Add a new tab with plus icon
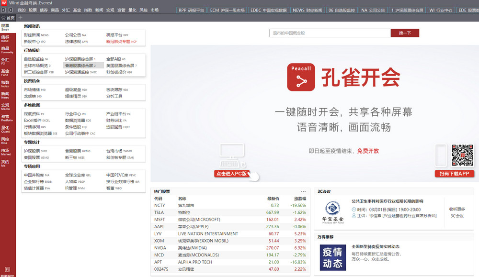479x277 pixels. tap(21, 18)
